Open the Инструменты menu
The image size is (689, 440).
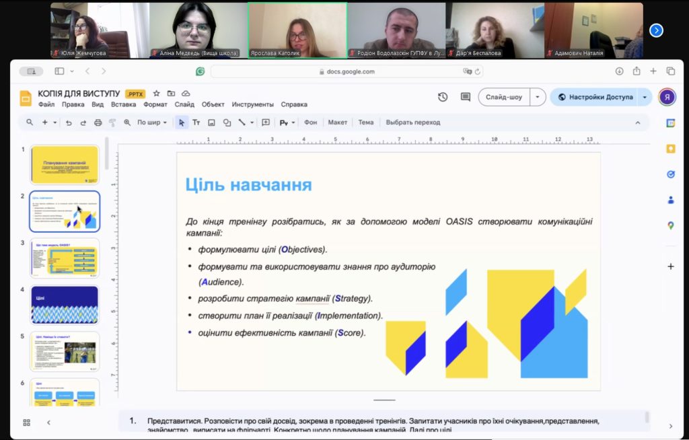253,104
